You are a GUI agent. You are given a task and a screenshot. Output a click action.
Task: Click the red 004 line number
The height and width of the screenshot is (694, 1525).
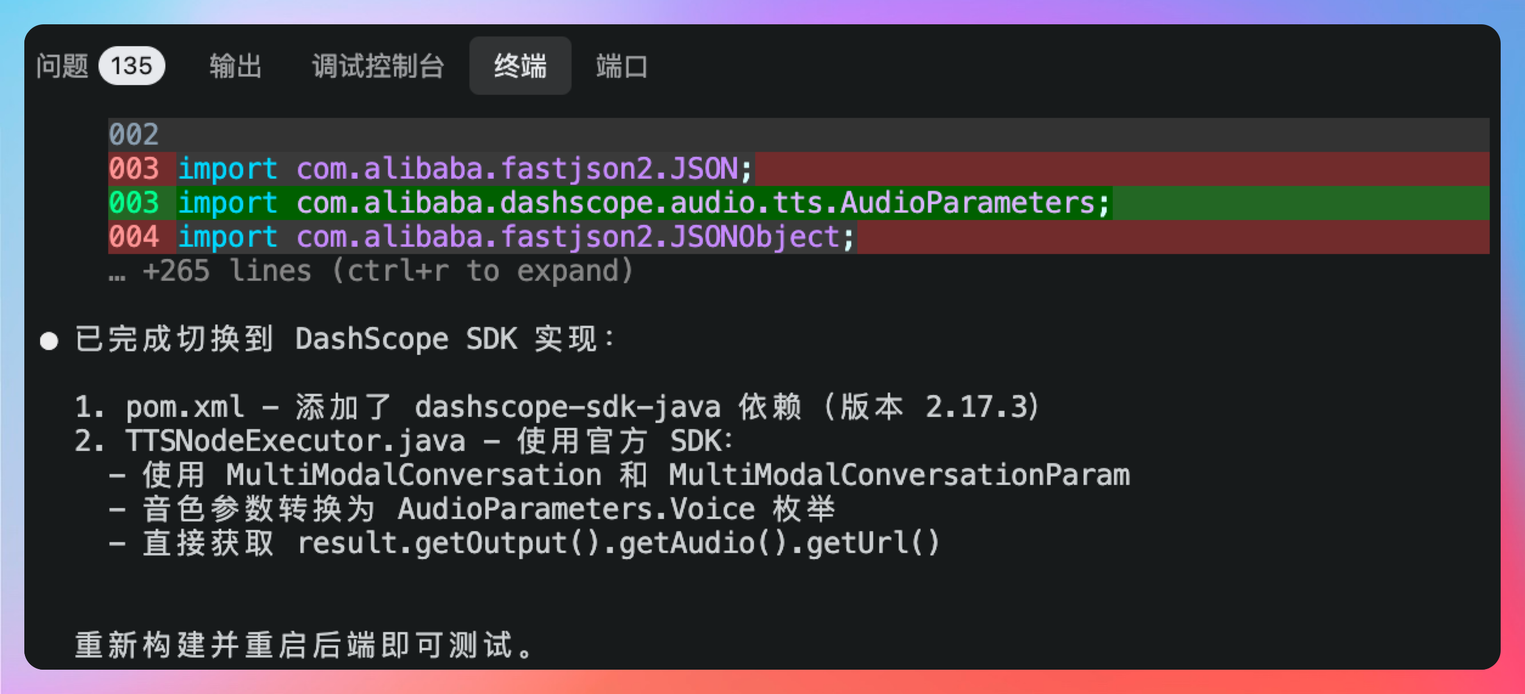(134, 237)
